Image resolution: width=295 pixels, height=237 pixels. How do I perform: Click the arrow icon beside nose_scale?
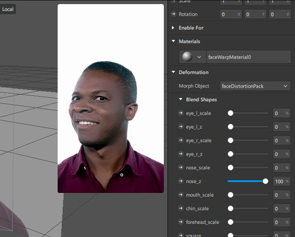pos(180,167)
